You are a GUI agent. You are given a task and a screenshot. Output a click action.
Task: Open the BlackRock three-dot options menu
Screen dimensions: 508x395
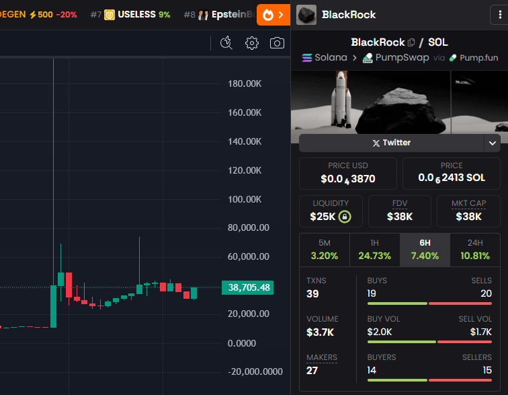click(x=499, y=15)
